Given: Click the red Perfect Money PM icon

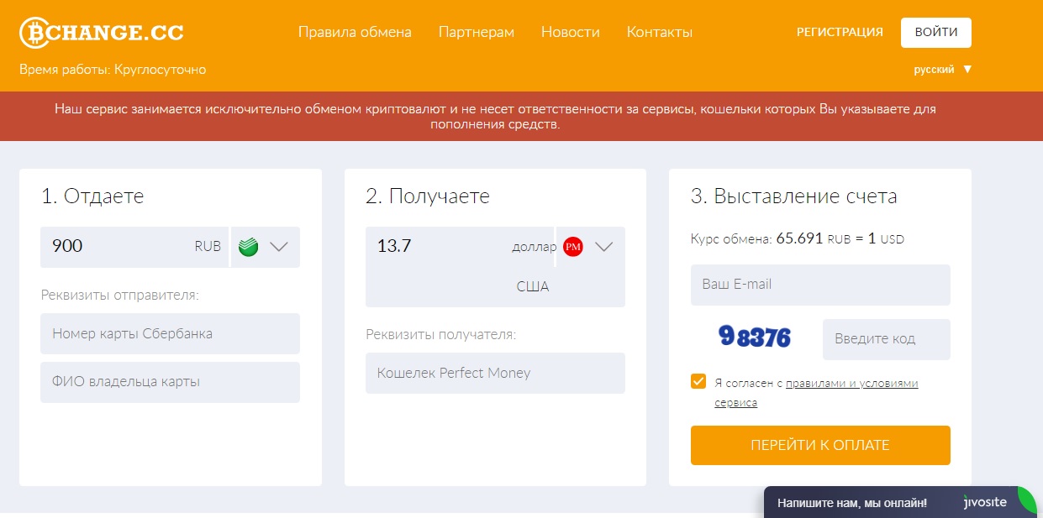Looking at the screenshot, I should coord(573,247).
